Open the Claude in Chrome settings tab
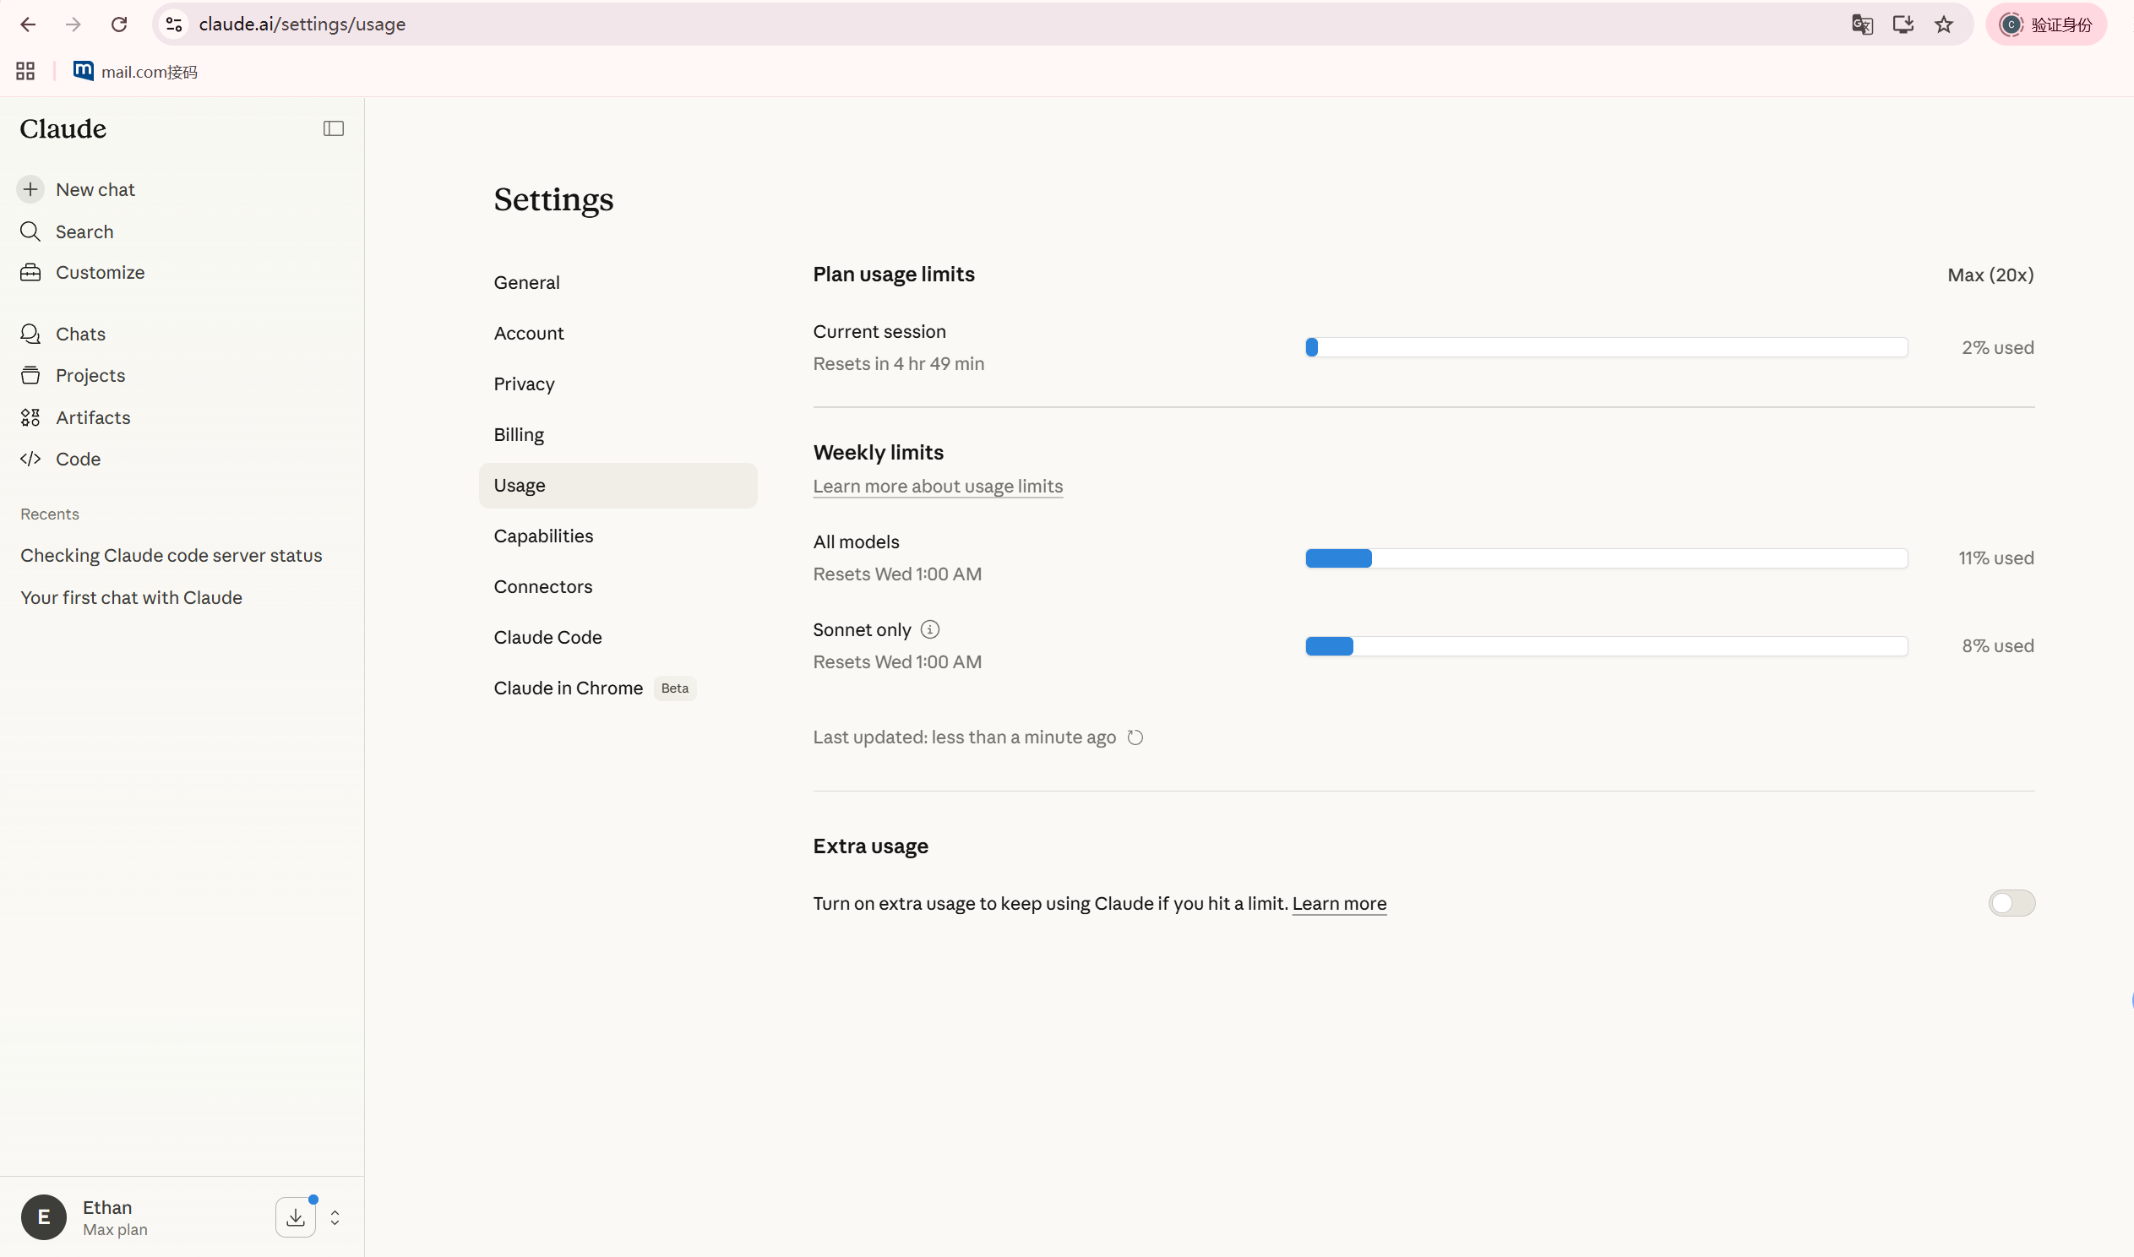2134x1257 pixels. pos(569,688)
